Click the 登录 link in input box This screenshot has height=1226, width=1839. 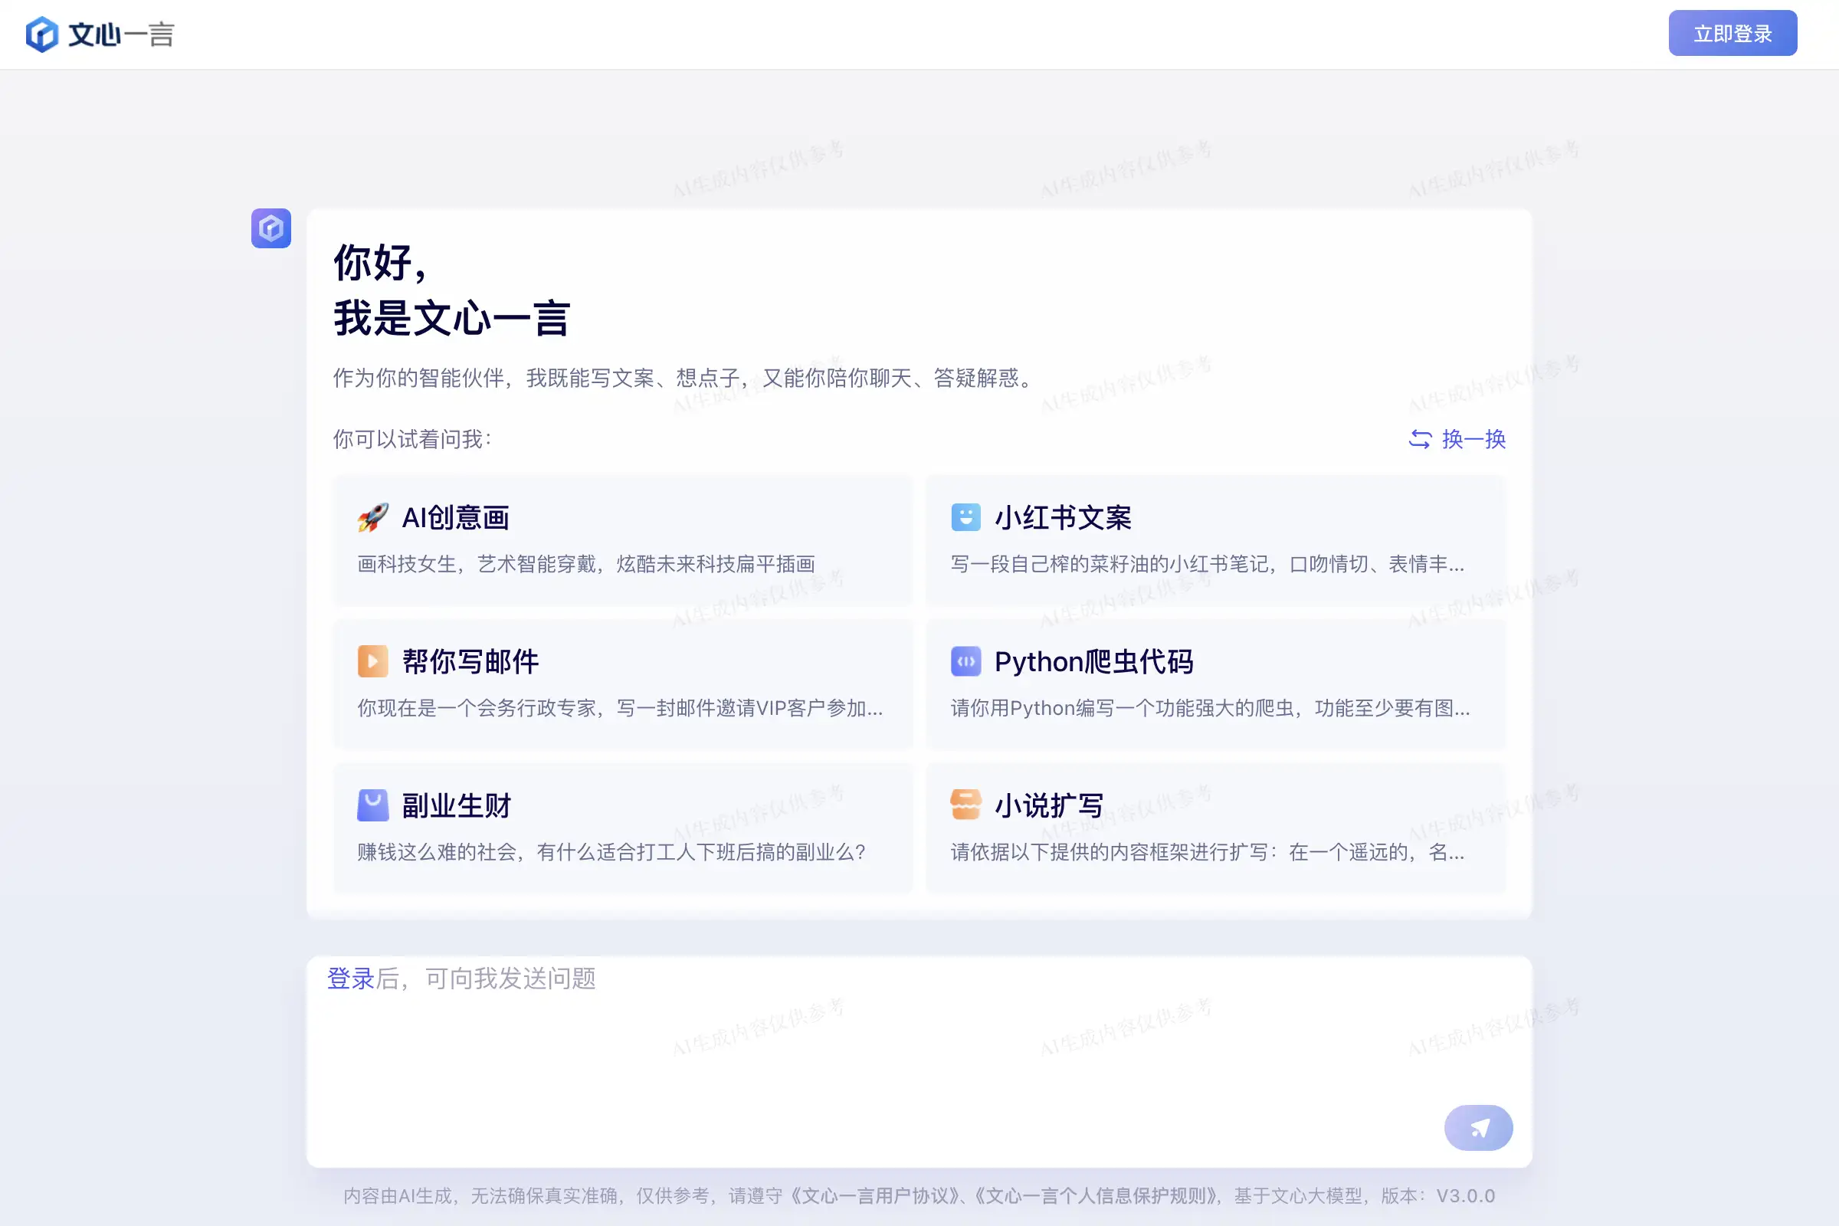351,979
